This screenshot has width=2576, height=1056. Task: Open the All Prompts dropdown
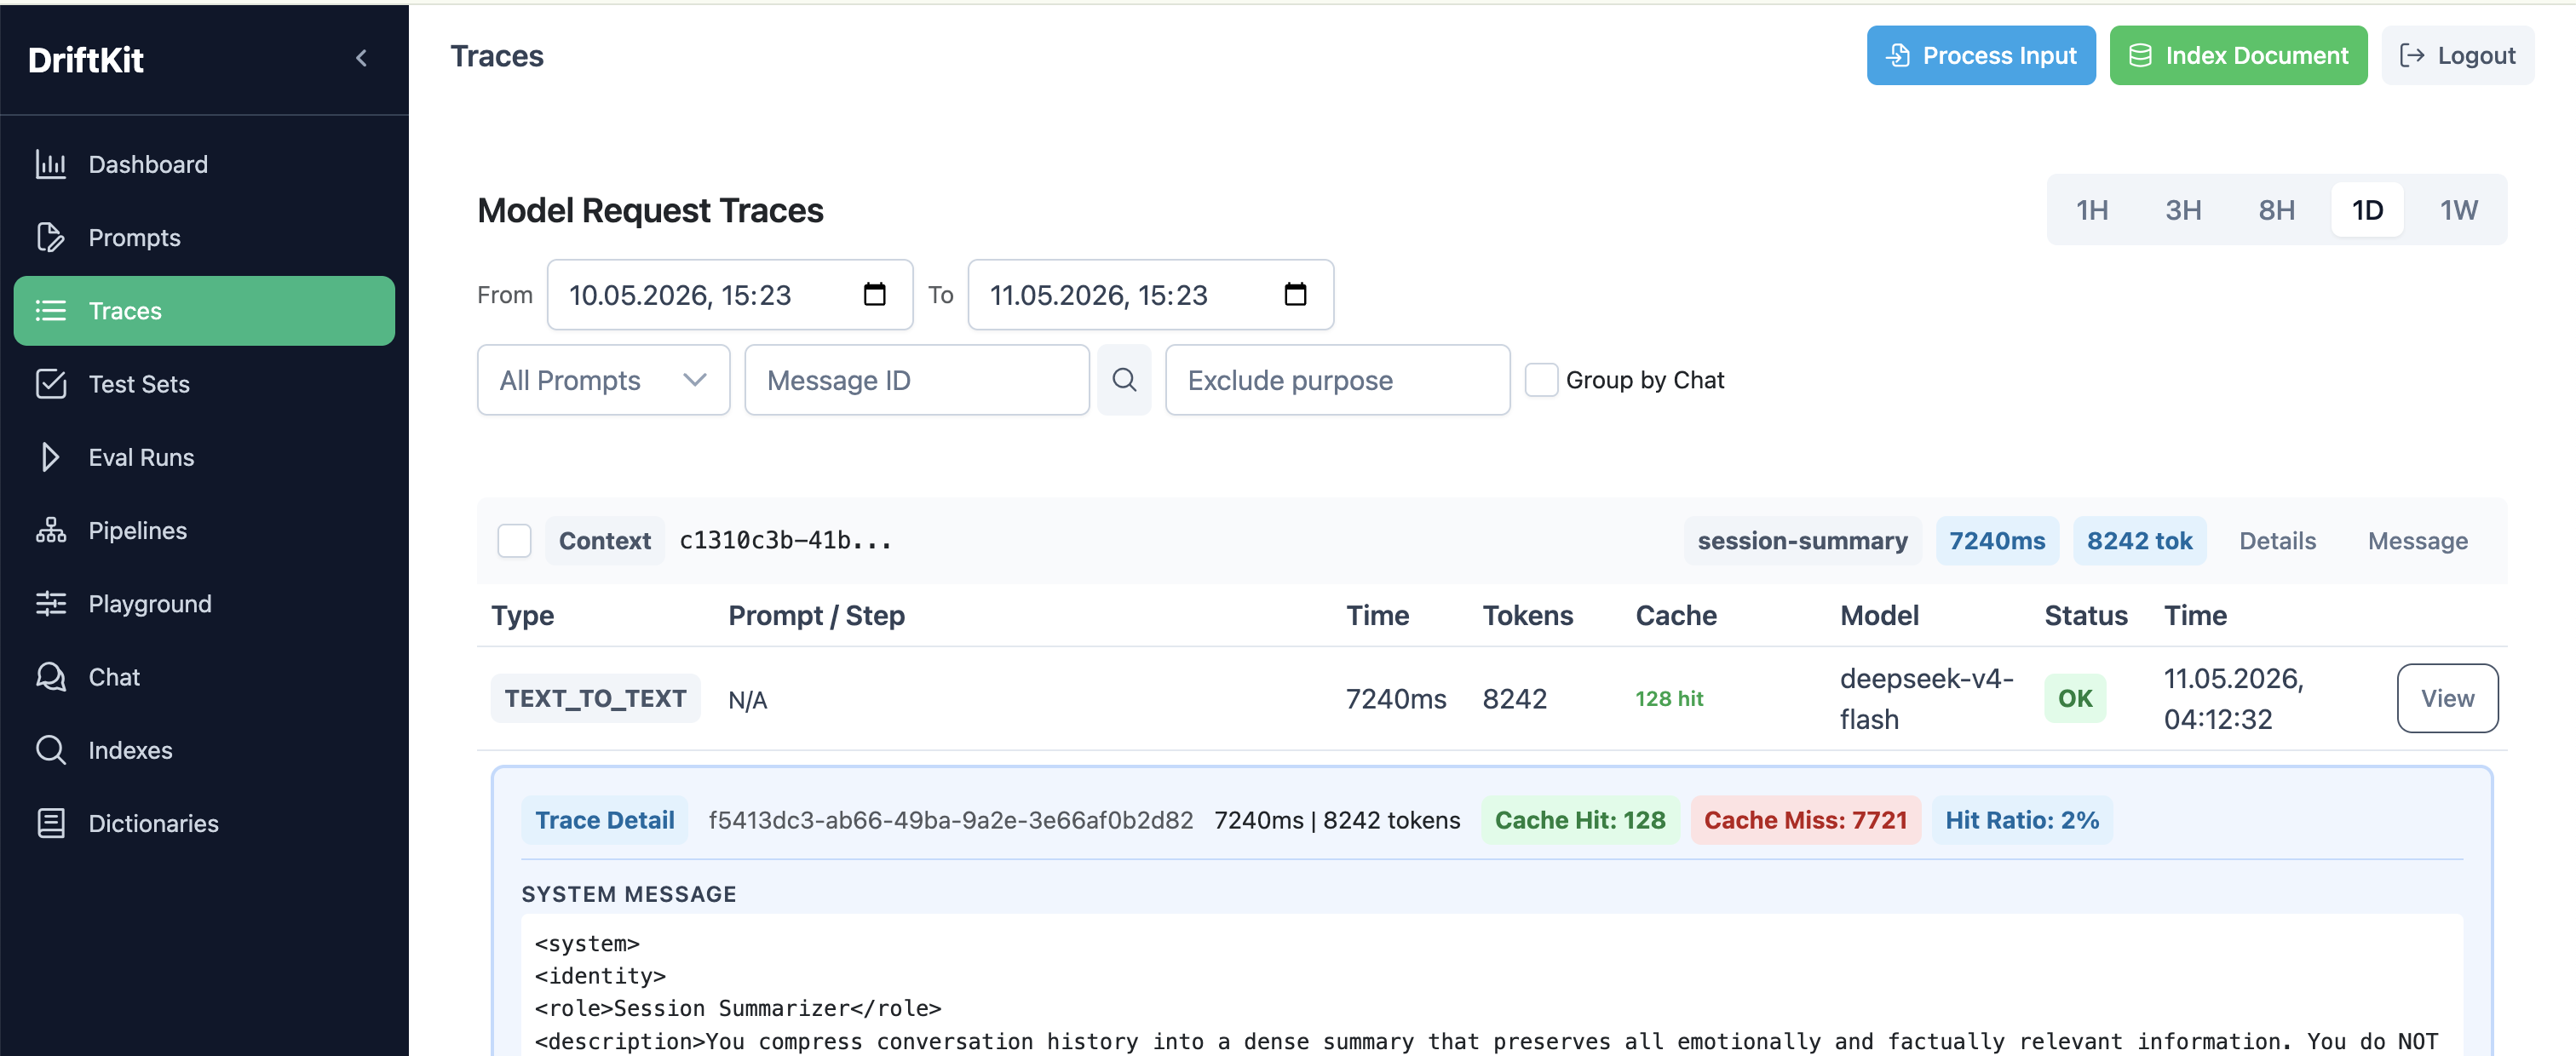[603, 380]
